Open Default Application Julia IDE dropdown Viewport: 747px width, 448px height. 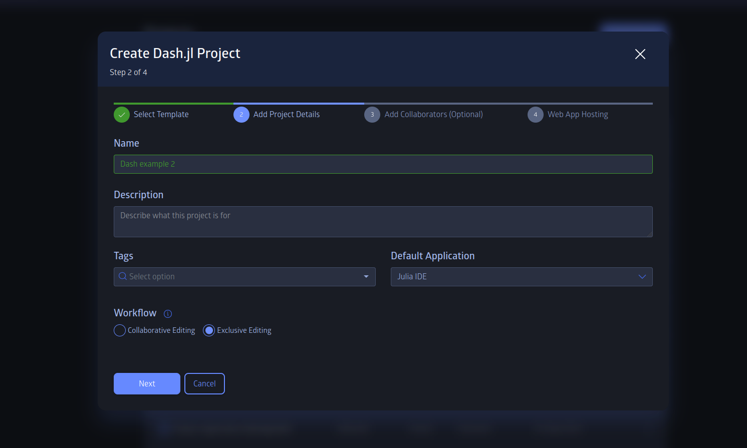(522, 277)
